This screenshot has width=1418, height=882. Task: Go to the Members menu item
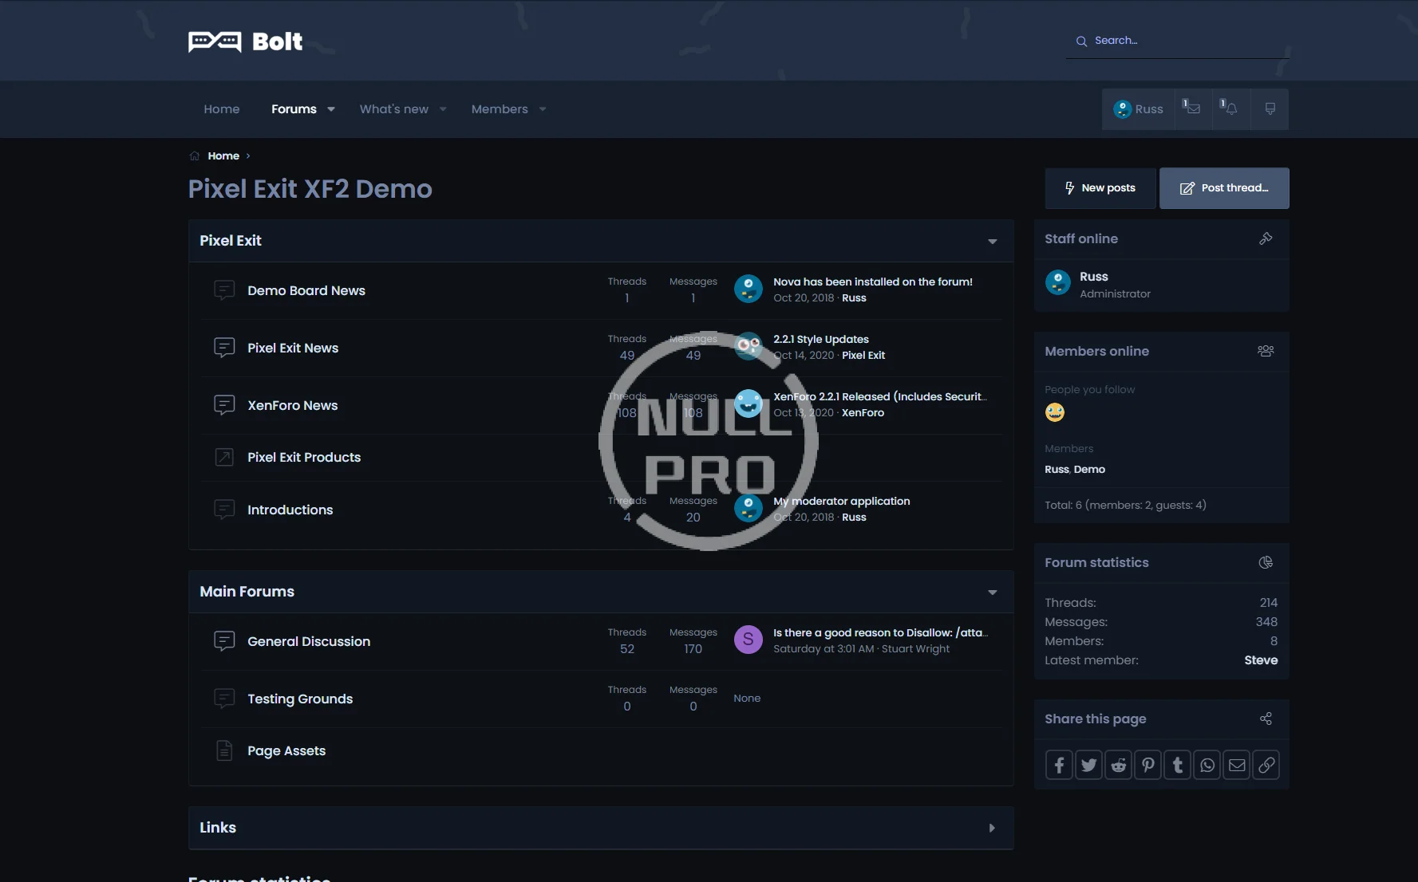(500, 109)
